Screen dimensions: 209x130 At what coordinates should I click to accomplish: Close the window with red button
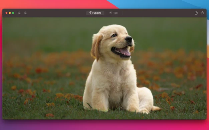coord(6,13)
